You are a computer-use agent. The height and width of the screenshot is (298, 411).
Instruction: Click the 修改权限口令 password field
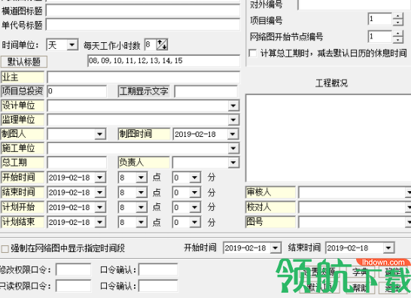coord(74,270)
